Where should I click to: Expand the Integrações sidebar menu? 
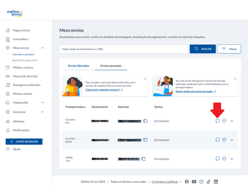42,103
